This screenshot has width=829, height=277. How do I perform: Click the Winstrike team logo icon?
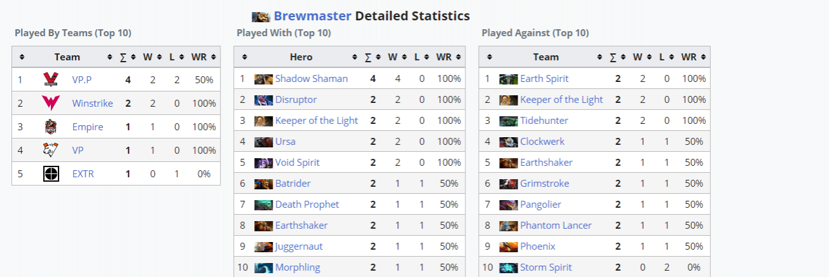tap(51, 103)
